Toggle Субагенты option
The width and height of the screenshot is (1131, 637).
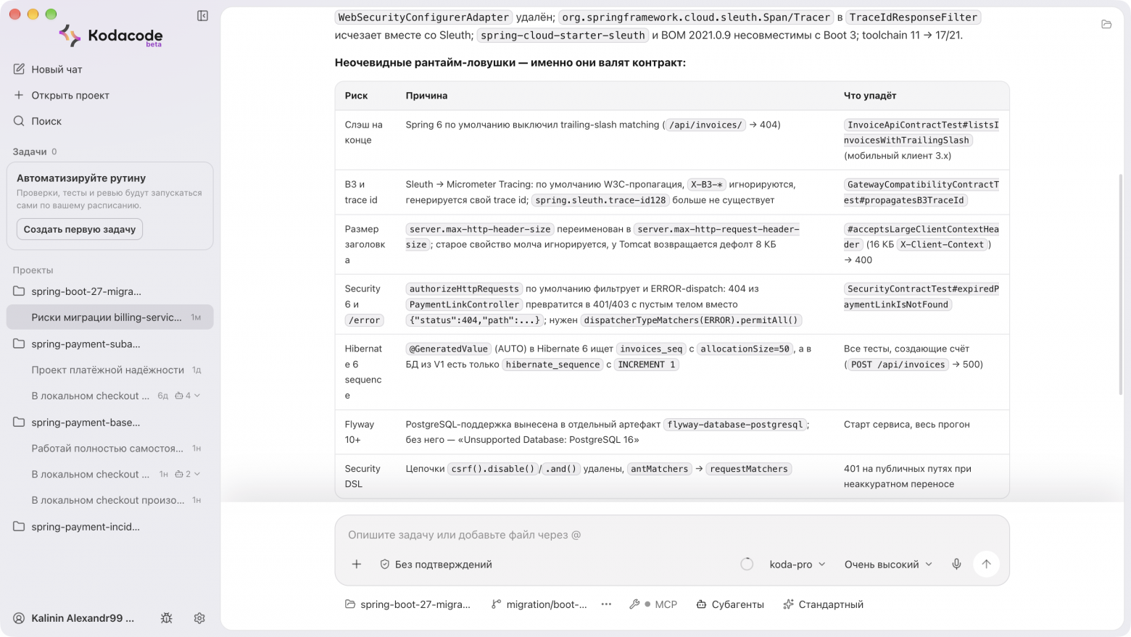click(x=730, y=604)
